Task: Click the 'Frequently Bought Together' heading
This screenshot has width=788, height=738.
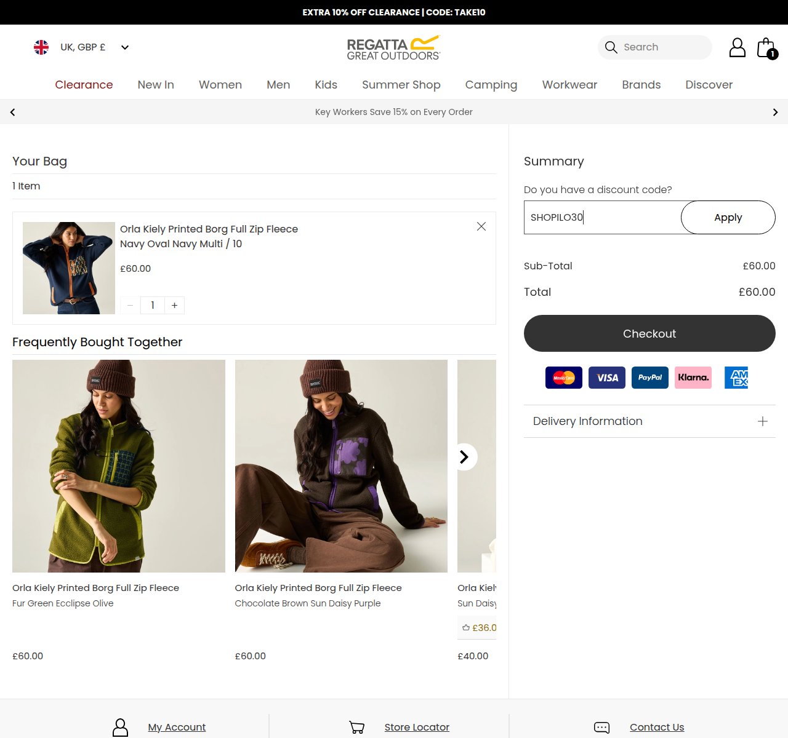Action: [97, 342]
